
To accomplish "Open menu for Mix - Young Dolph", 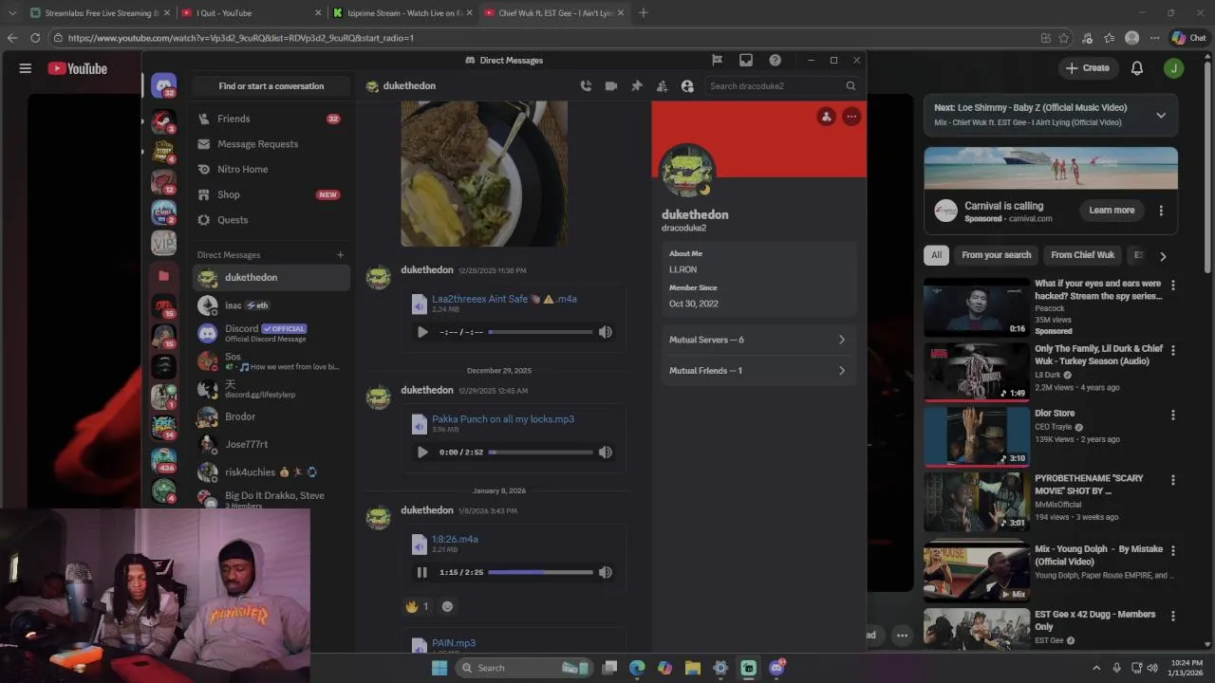I will click(1173, 551).
